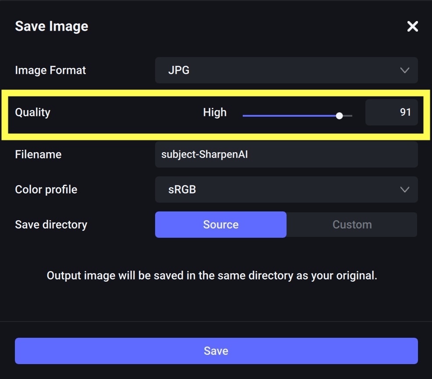Image resolution: width=432 pixels, height=379 pixels.
Task: Click the "Filename" label
Action: coord(38,154)
